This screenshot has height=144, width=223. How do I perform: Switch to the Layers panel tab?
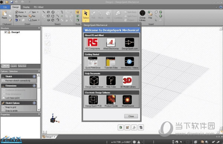[x=14, y=66]
